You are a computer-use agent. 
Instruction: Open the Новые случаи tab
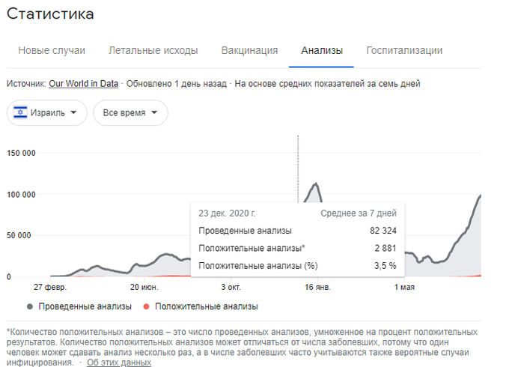point(52,51)
